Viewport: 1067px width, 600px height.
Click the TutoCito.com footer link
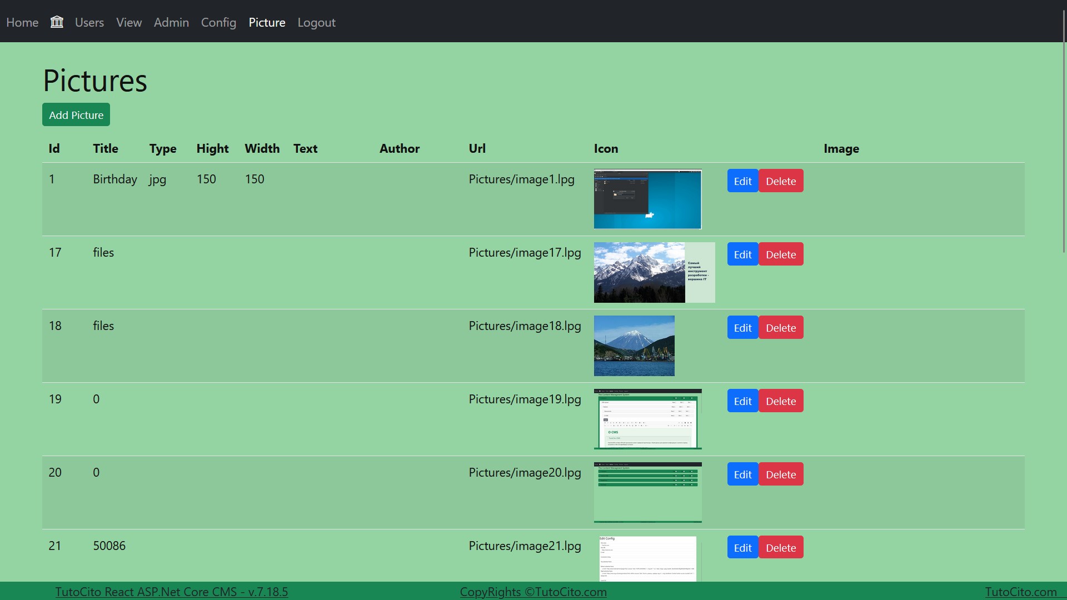tap(1020, 592)
